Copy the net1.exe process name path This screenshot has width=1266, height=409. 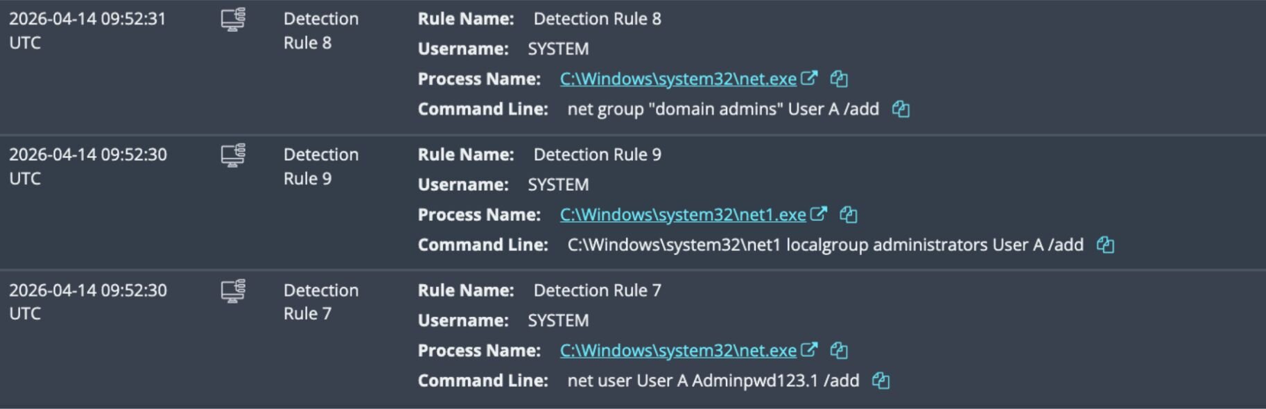(849, 215)
